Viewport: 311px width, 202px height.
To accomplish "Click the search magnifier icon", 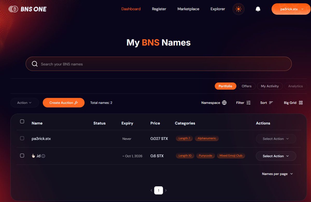I will coord(35,64).
